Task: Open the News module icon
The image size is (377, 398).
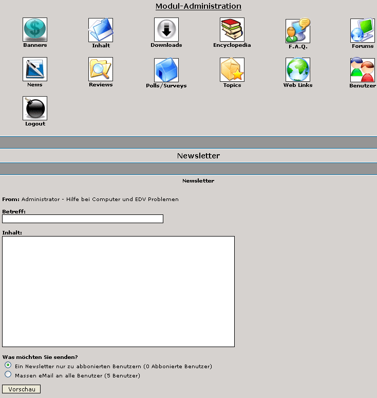Action: (35, 69)
